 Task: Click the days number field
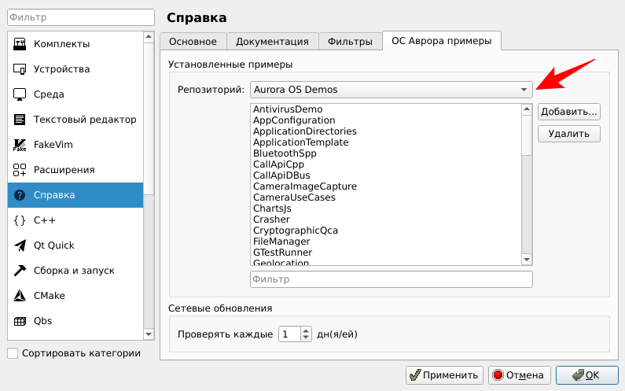tap(290, 334)
